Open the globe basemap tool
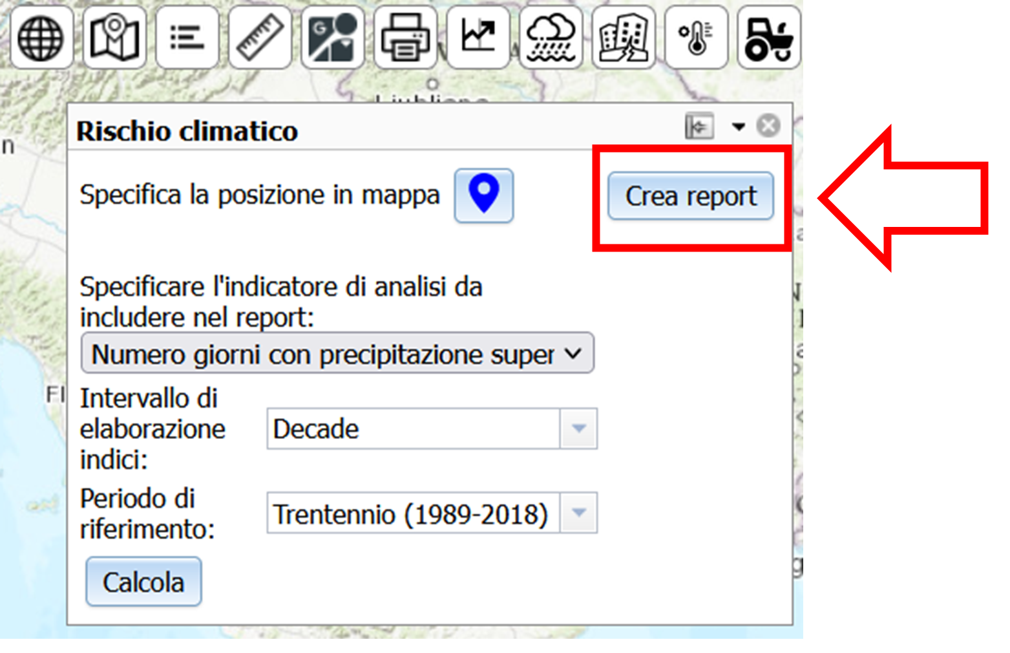1010x653 pixels. [41, 37]
